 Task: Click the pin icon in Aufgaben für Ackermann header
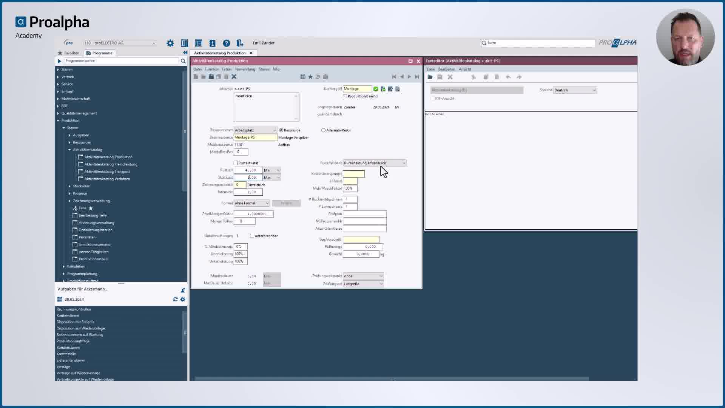pos(183,290)
